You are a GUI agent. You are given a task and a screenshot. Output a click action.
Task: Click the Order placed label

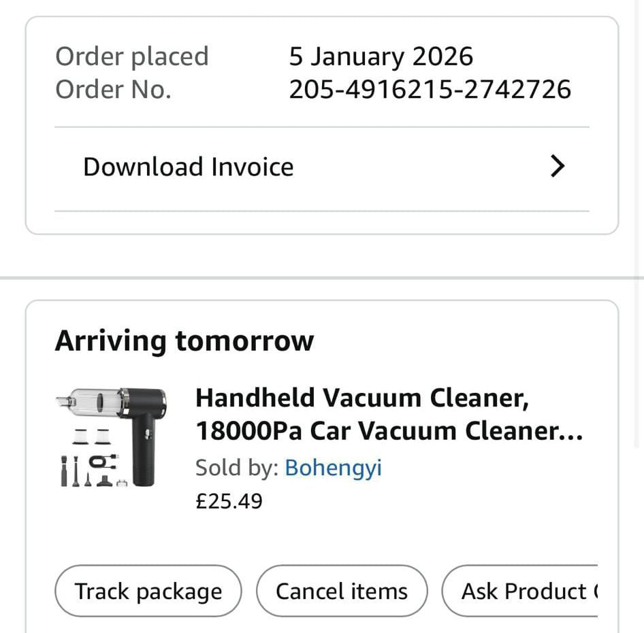click(x=131, y=56)
